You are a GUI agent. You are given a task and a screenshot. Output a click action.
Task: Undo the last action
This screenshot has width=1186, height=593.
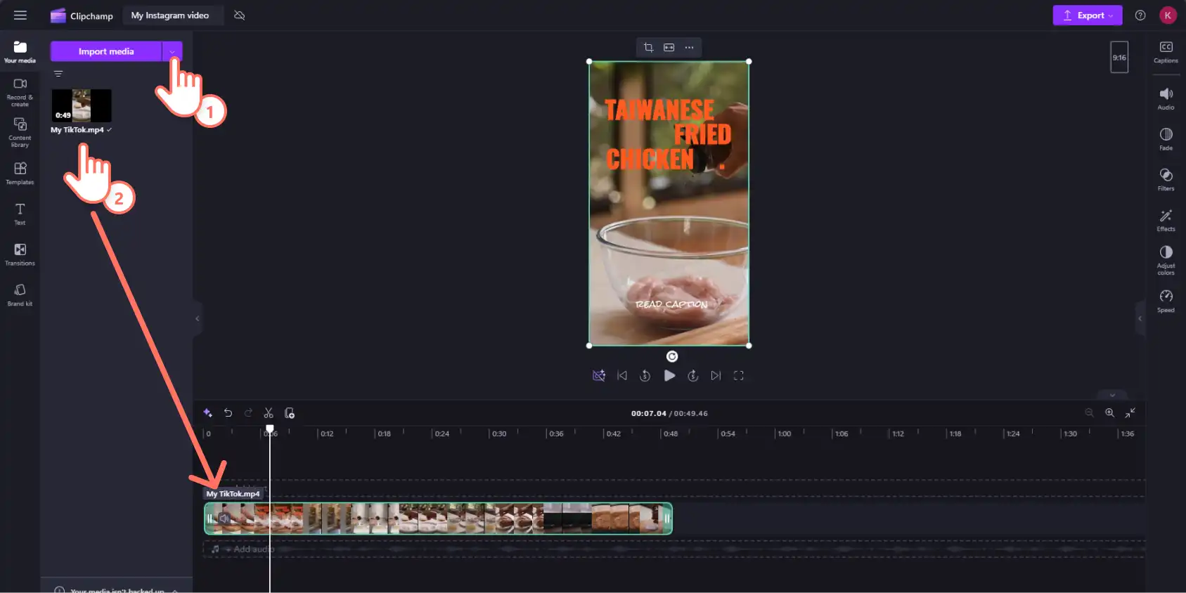coord(228,413)
